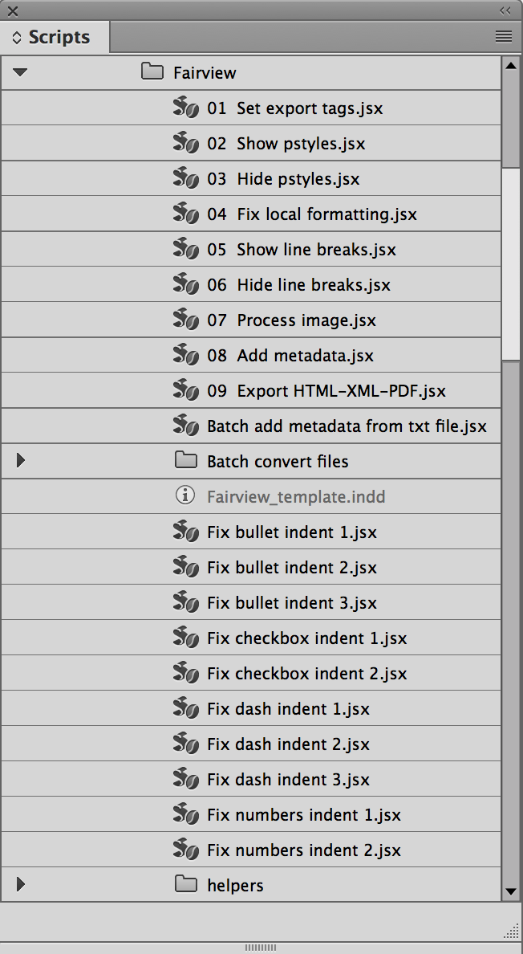Click the script icon beside Set export tags.jsx
Screen dimensions: 523x954
pyautogui.click(x=186, y=108)
